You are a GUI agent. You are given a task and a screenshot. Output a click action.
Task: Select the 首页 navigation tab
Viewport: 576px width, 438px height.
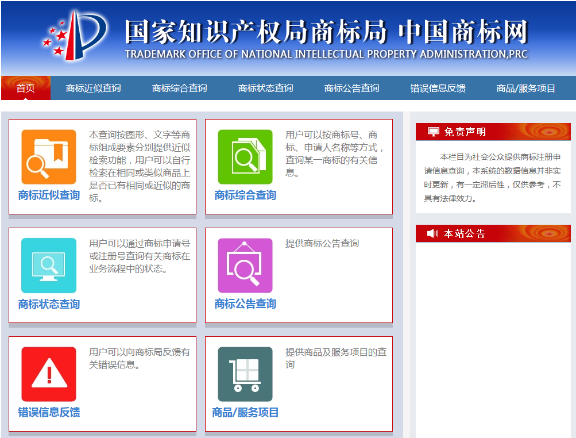(25, 88)
